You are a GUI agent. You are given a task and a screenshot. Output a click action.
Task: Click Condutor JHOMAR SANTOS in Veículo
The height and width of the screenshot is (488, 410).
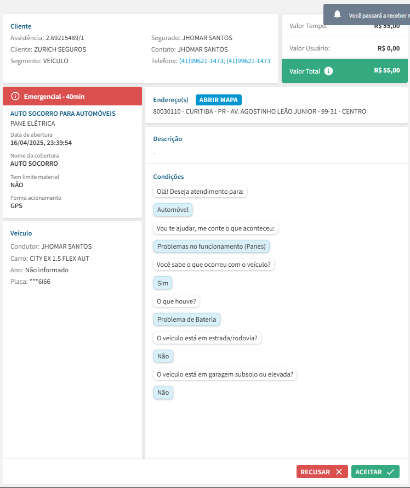tap(66, 246)
